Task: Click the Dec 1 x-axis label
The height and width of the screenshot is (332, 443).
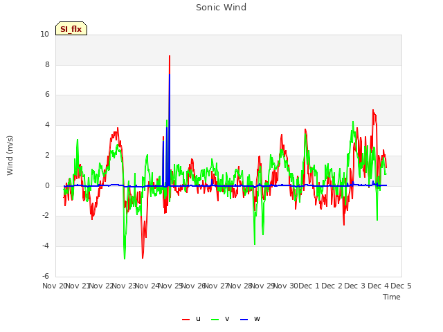Action: (309, 286)
